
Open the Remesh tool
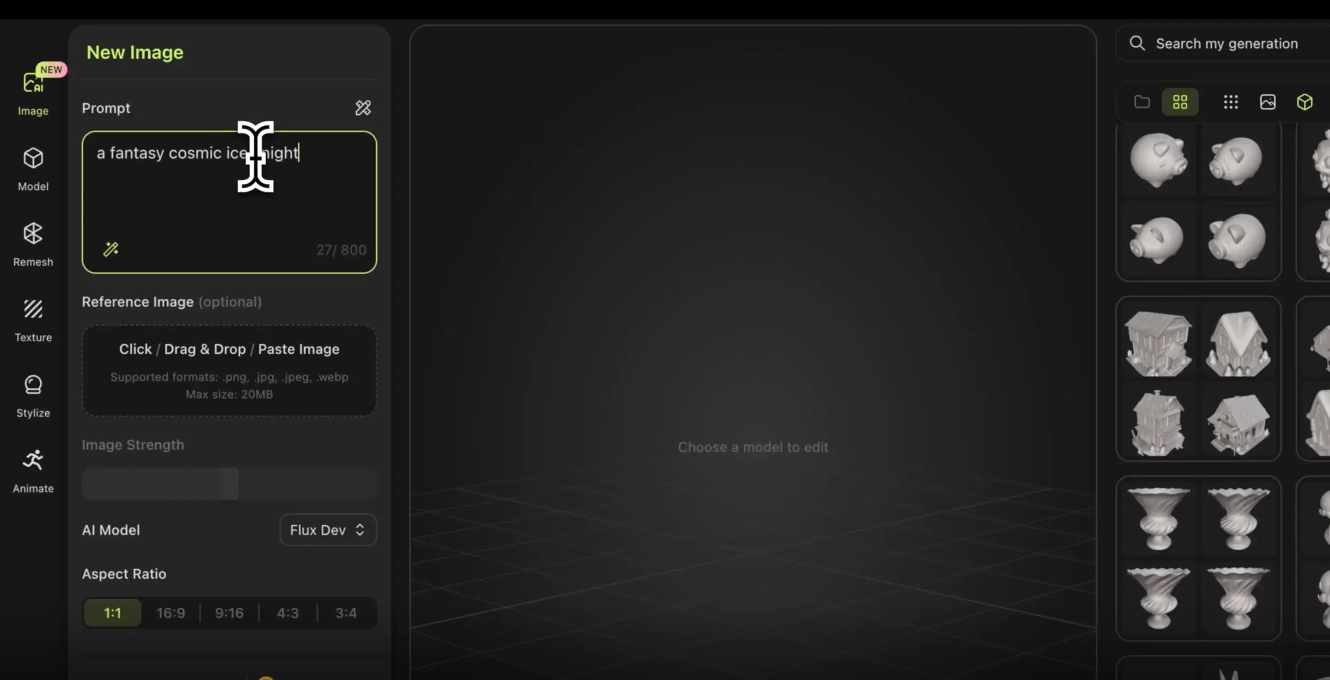[33, 244]
